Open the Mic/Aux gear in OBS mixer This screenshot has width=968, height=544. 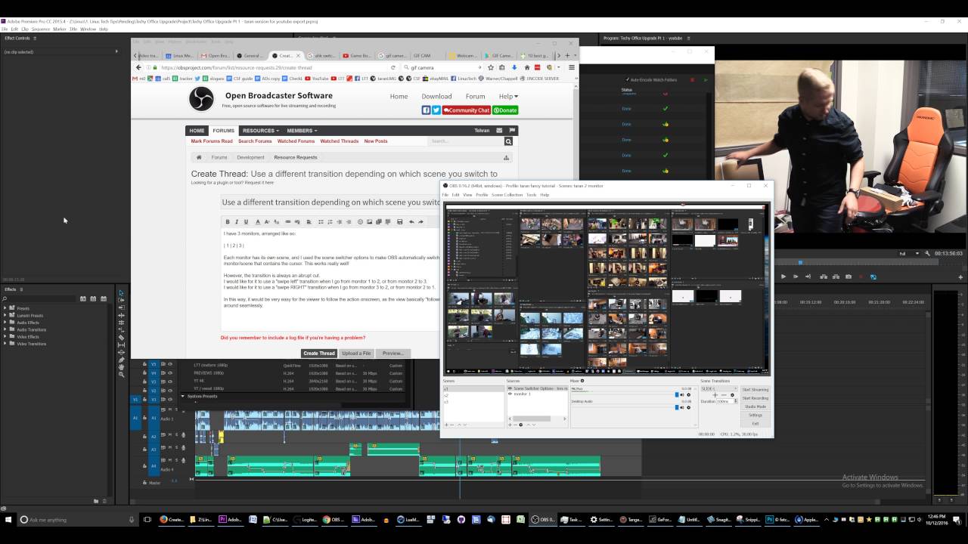coord(688,394)
